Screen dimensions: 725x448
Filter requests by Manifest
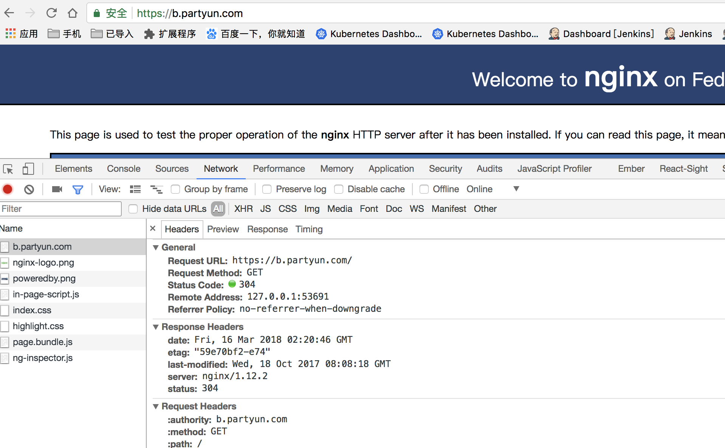click(x=449, y=209)
